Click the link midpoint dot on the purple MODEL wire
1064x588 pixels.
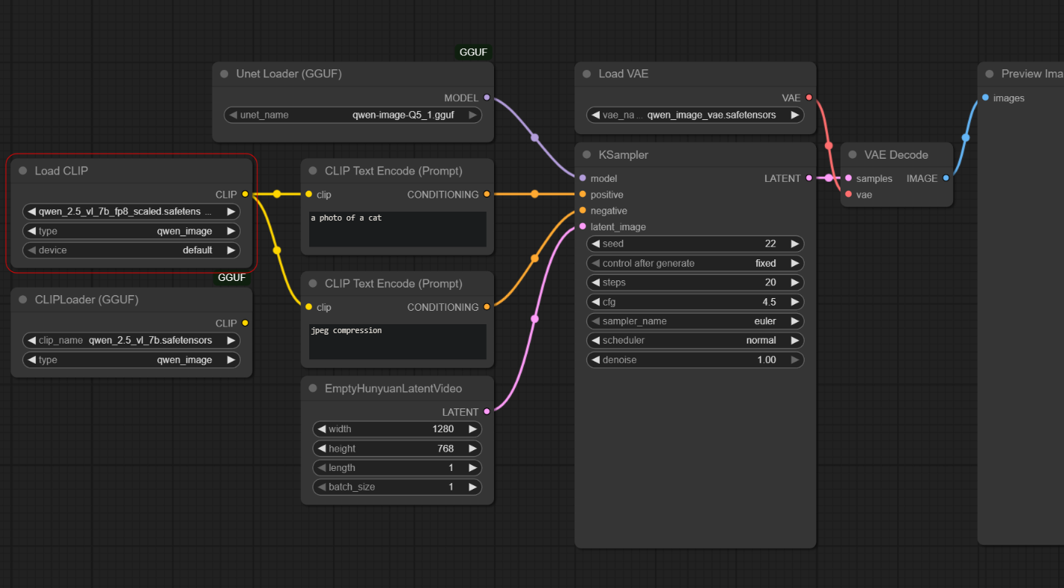tap(534, 137)
